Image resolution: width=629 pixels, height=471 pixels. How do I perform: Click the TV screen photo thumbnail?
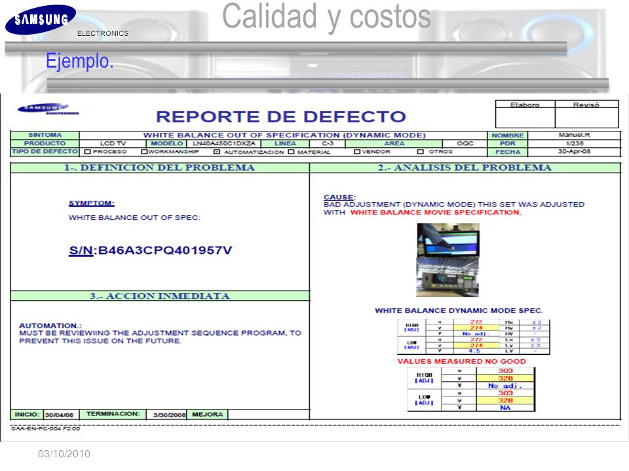(x=448, y=240)
